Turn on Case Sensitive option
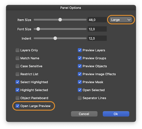Viewport: 142px width, 129px height. point(17,66)
